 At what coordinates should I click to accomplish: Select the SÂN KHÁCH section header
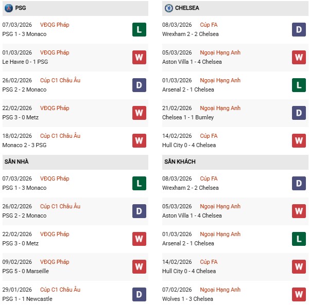tap(180, 162)
